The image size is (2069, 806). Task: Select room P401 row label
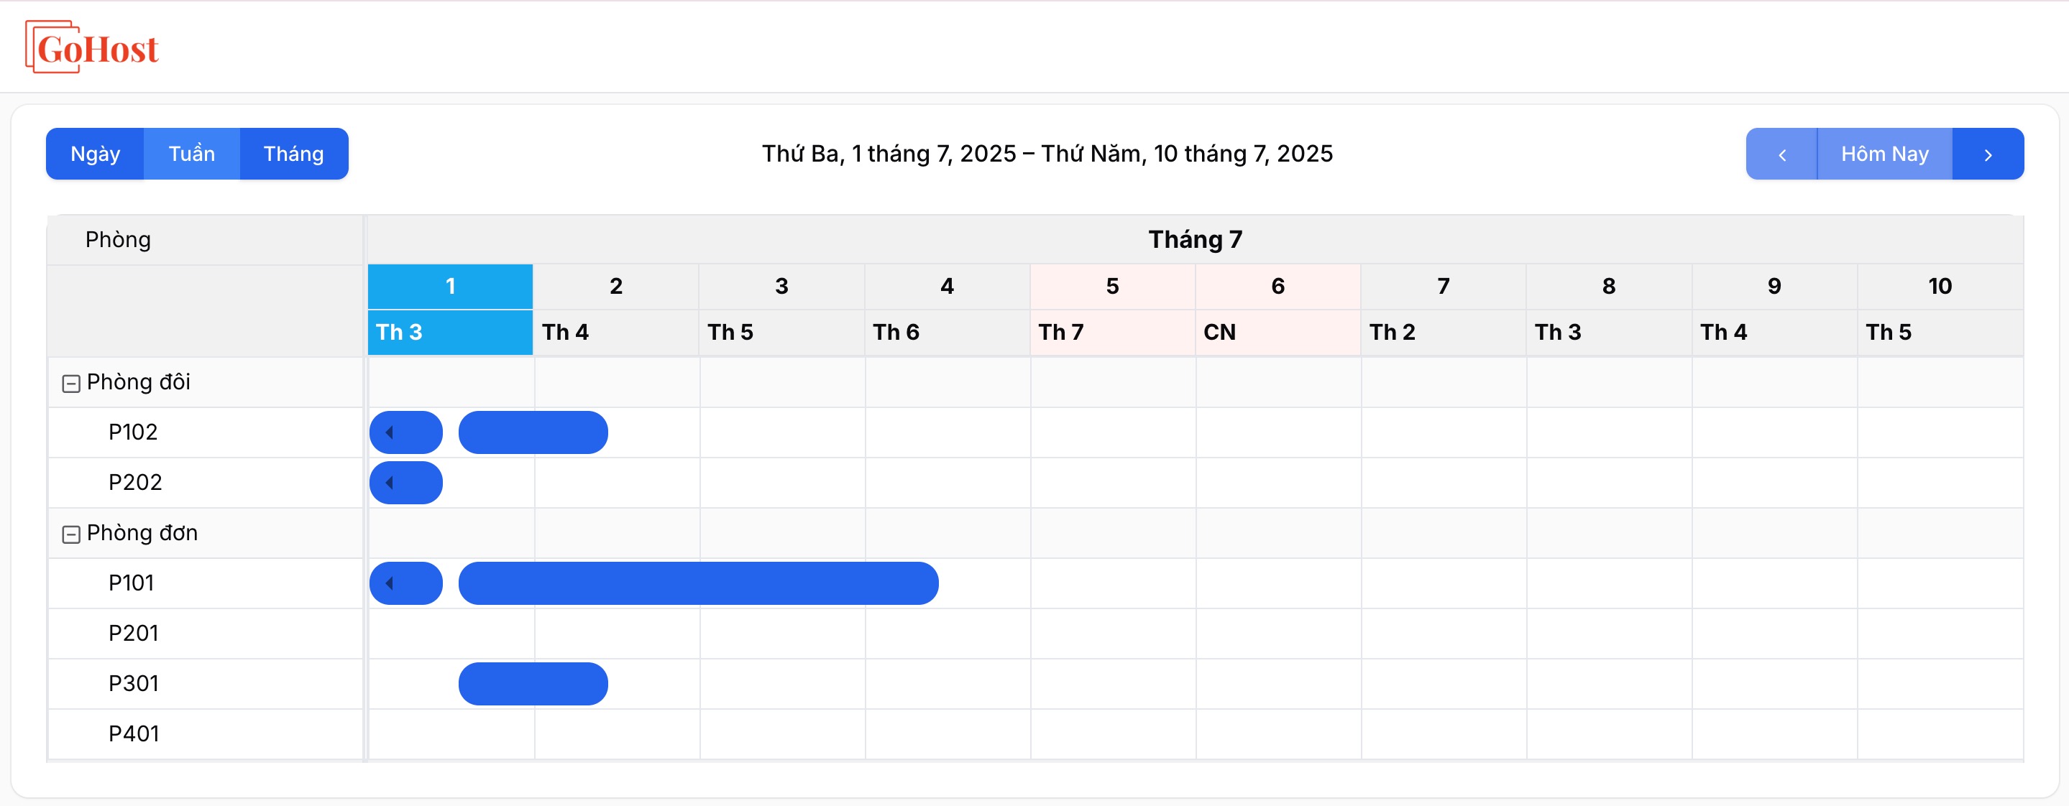(134, 733)
